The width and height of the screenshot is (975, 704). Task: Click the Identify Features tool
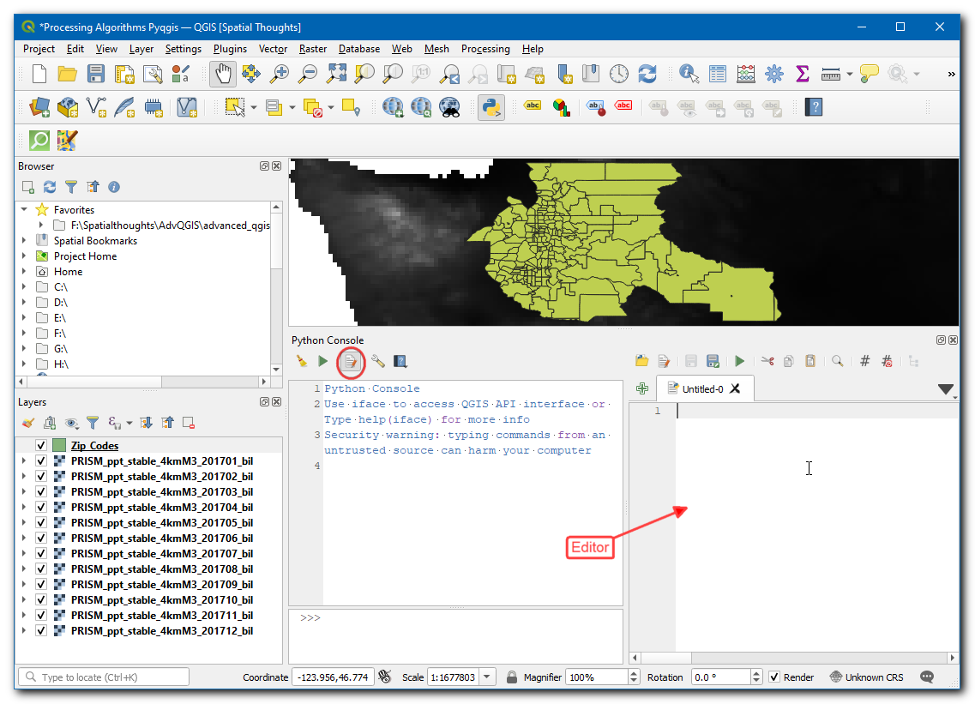click(689, 74)
